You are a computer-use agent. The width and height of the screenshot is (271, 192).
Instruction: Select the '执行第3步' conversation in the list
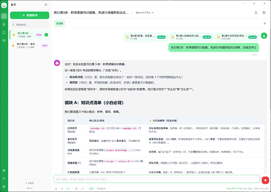click(x=29, y=35)
